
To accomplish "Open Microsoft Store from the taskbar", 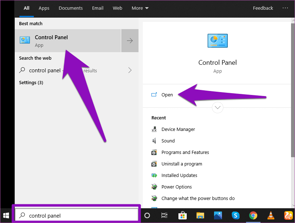I will pos(183,215).
